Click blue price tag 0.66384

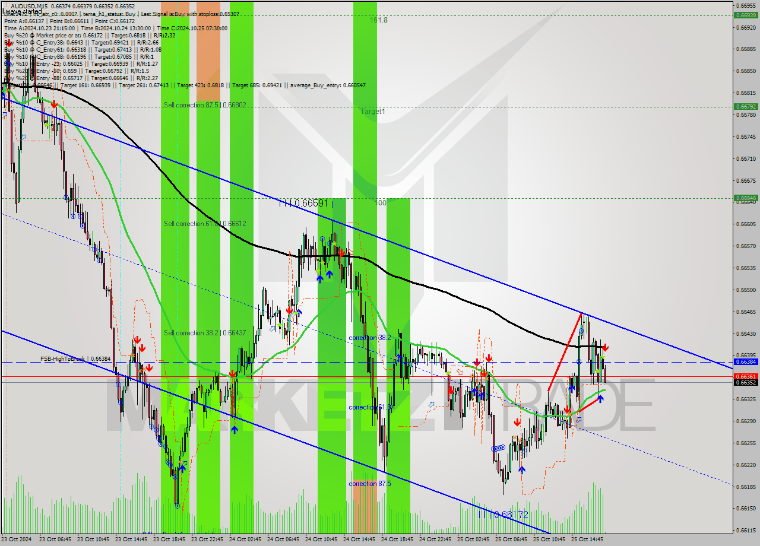745,361
